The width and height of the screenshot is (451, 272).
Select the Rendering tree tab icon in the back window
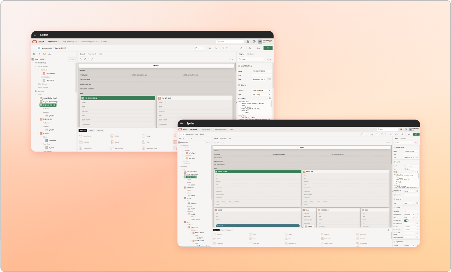click(34, 54)
